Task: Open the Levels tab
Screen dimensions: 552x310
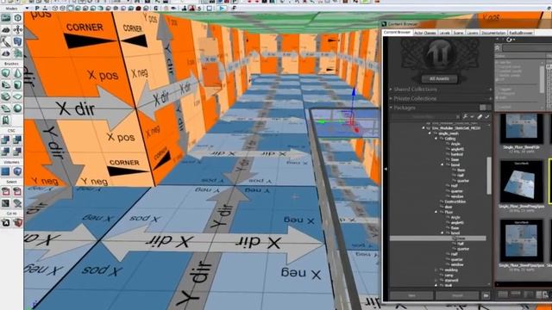Action: pyautogui.click(x=445, y=33)
